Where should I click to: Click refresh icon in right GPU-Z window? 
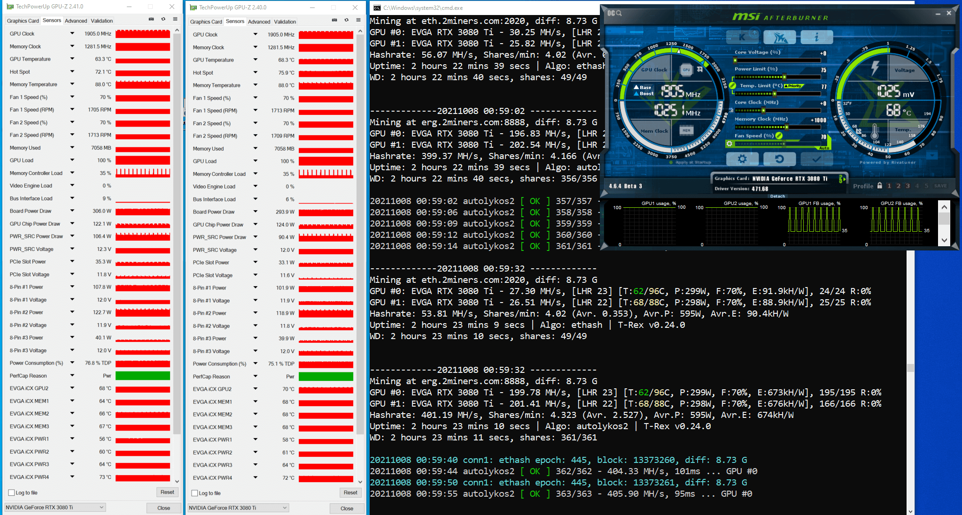[346, 20]
